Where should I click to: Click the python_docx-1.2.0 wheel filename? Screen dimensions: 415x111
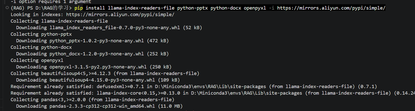pyautogui.click(x=97, y=54)
